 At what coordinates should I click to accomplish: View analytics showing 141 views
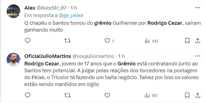click(151, 41)
